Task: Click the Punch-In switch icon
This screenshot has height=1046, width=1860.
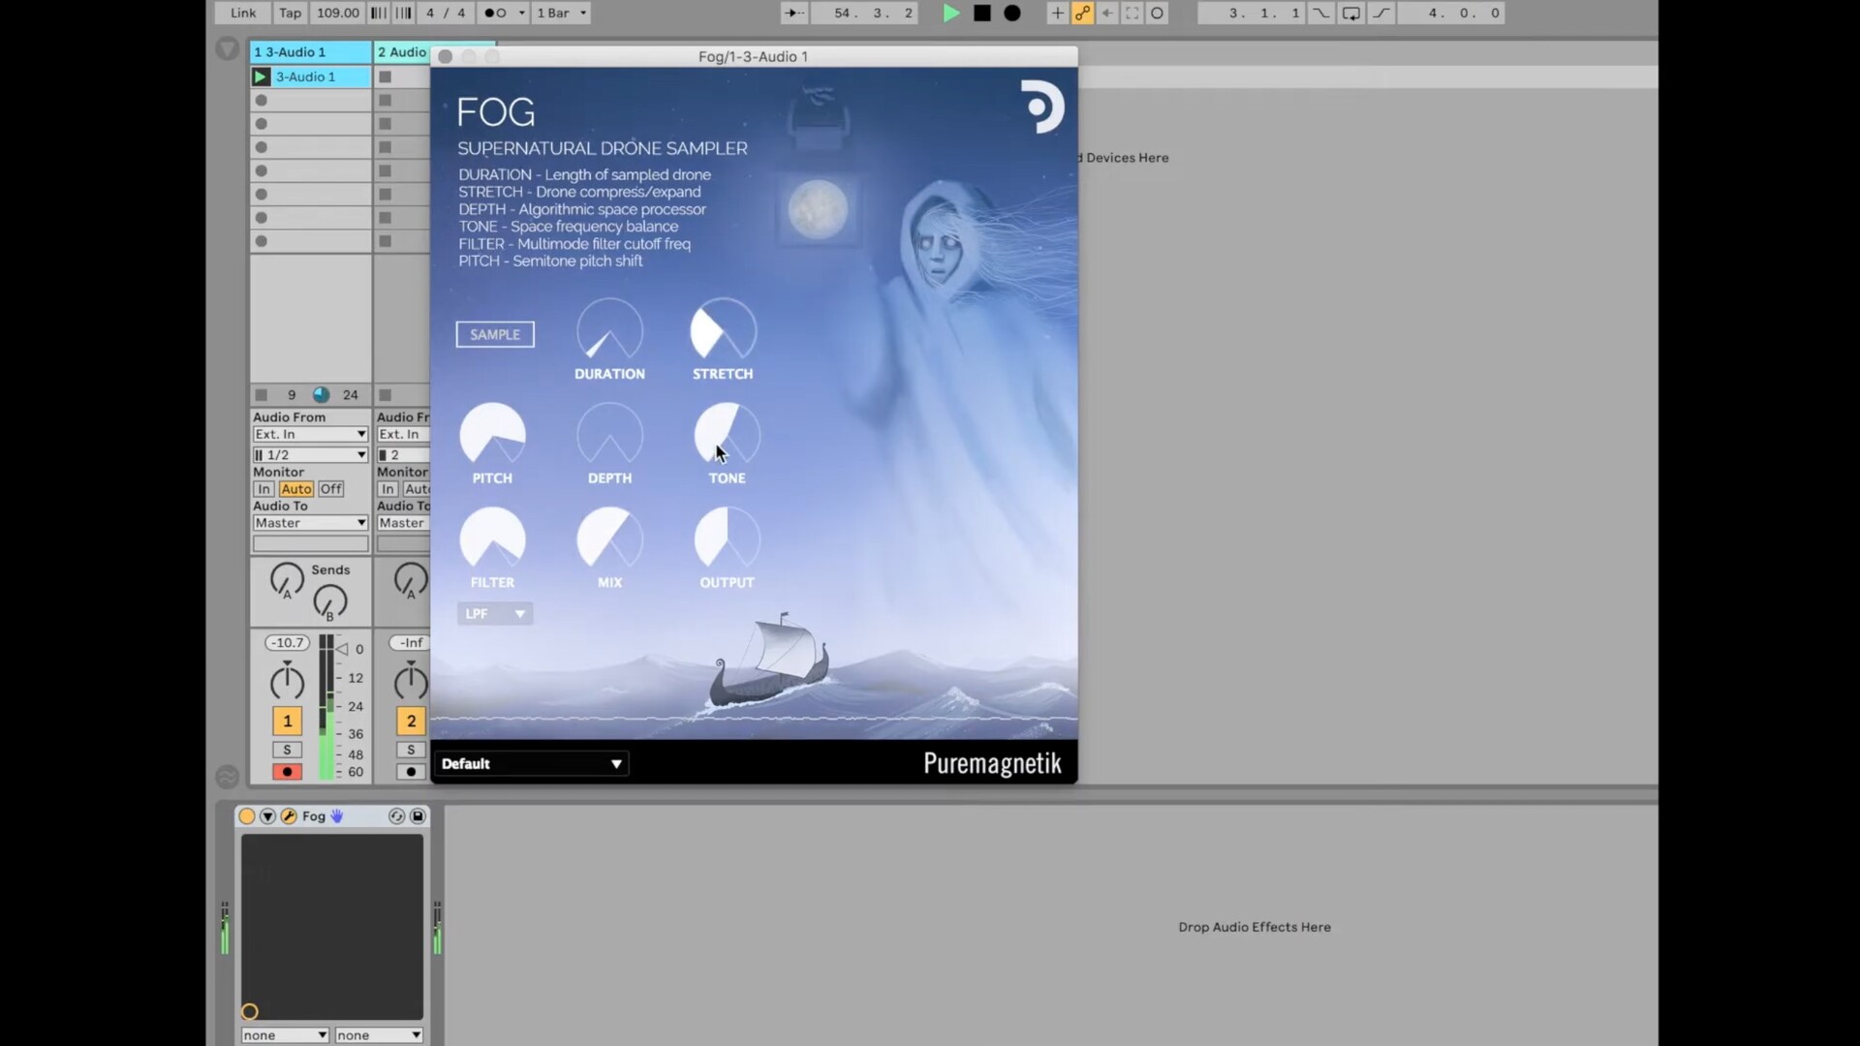Action: [x=1320, y=13]
